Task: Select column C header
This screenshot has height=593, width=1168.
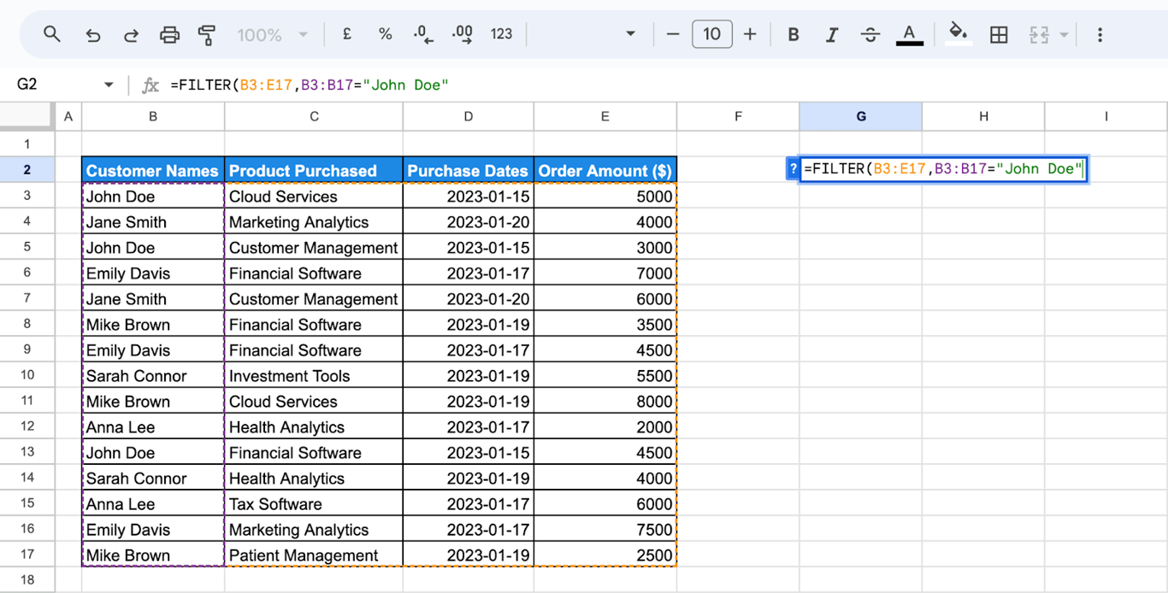Action: (x=314, y=116)
